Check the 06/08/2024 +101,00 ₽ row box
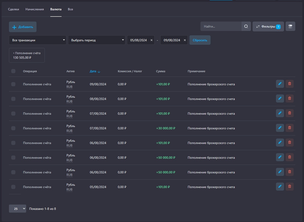 (13, 143)
